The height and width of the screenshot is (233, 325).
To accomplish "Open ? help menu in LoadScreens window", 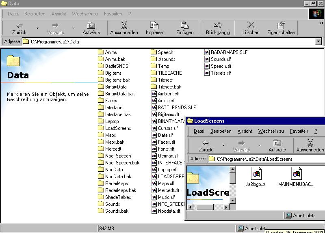I will click(316, 131).
